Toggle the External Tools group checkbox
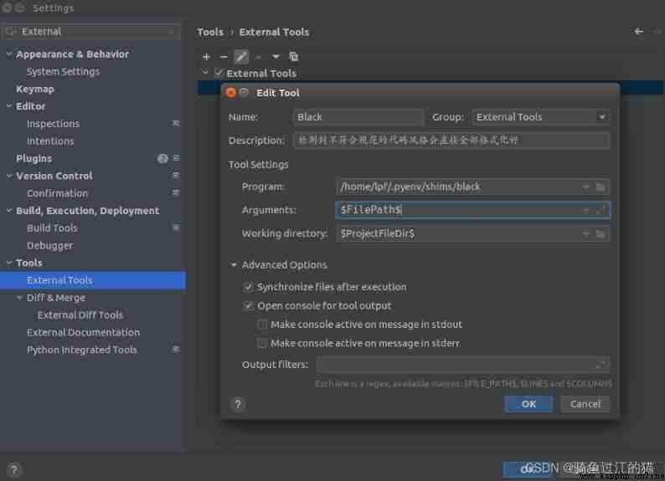The image size is (665, 481). (x=219, y=74)
